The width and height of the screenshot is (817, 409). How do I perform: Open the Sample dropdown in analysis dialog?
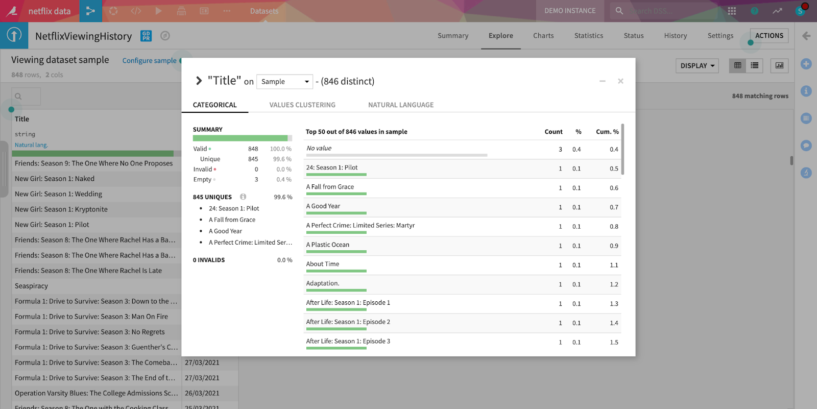[x=284, y=82]
